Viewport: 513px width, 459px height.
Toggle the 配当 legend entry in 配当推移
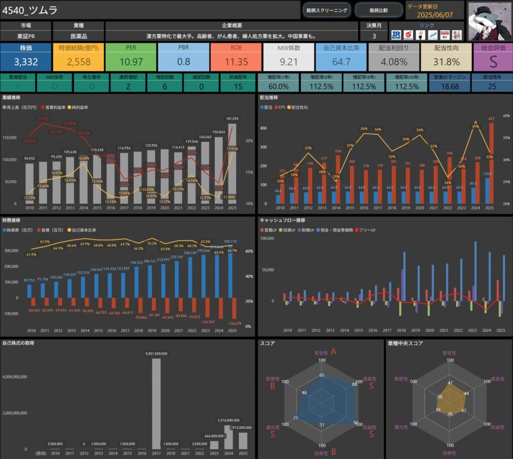(x=267, y=107)
